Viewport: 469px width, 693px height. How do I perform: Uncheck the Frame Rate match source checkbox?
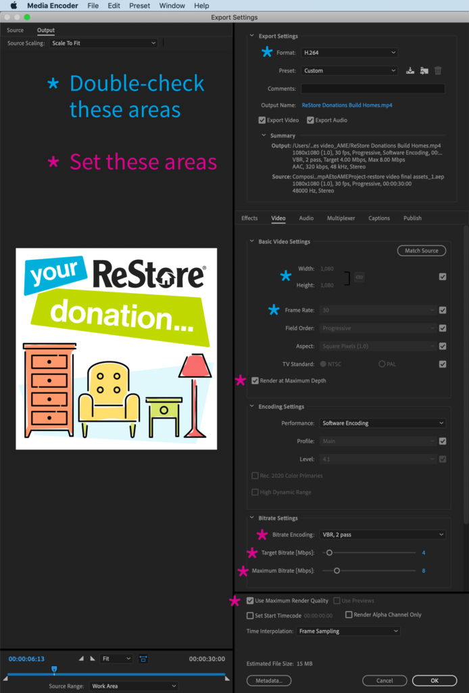(x=443, y=310)
